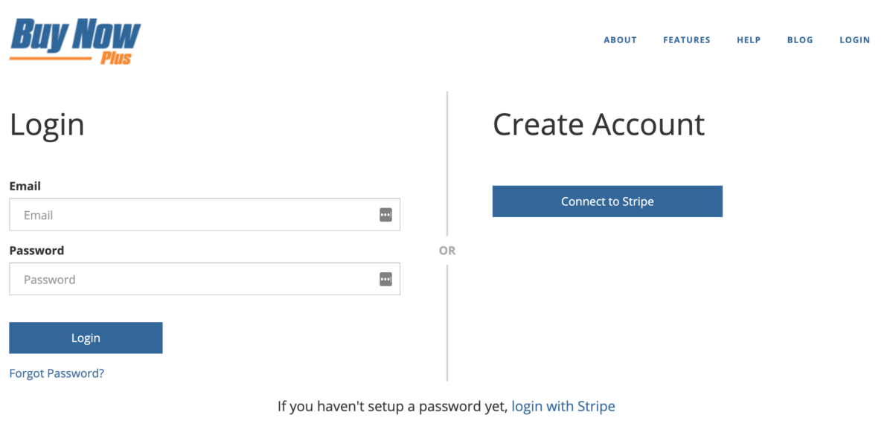
Task: Click the autofill icon in Password field
Action: [x=385, y=280]
